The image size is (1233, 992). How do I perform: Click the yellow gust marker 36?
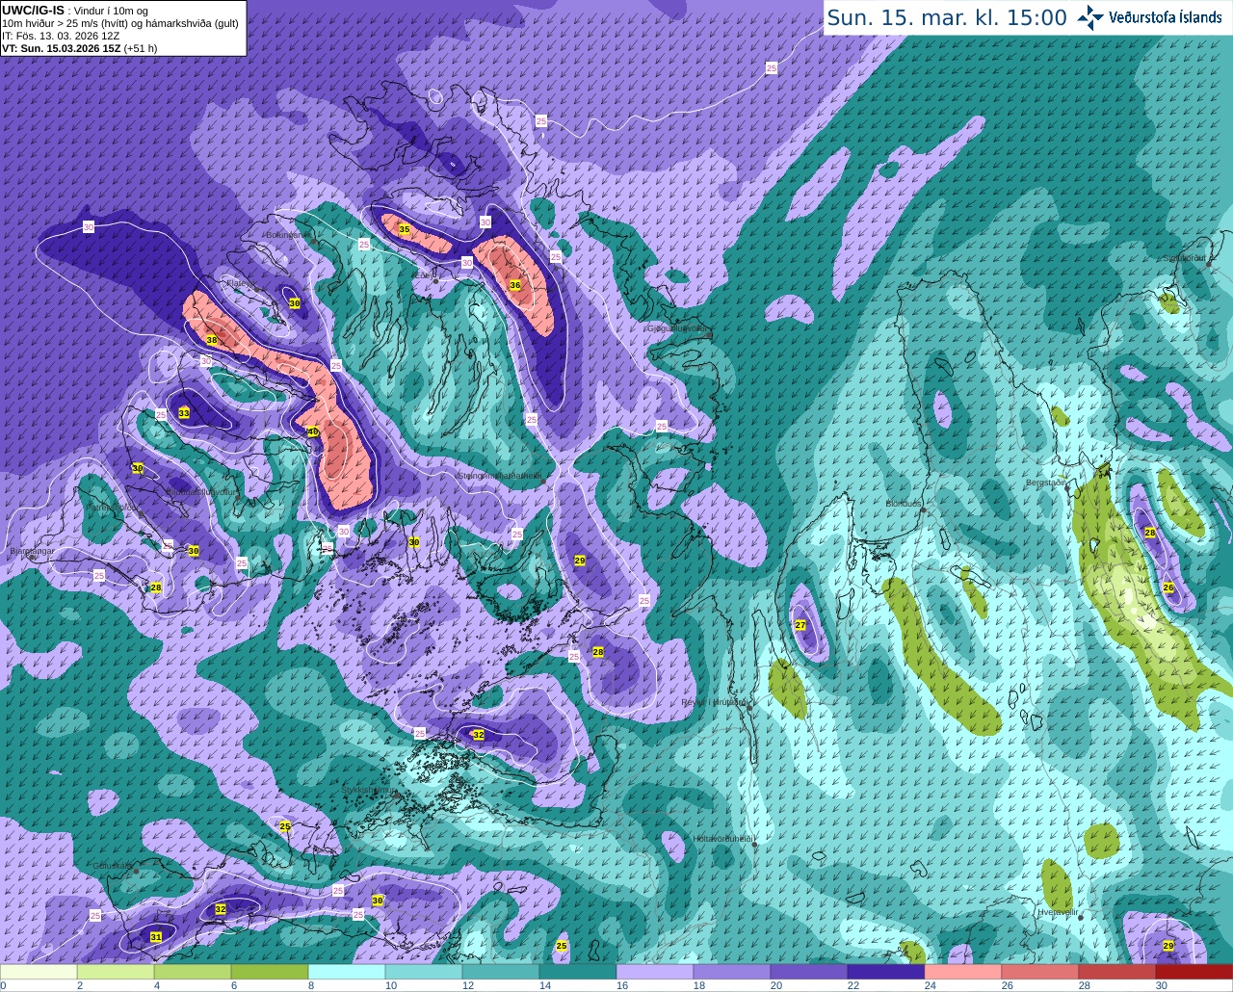pos(515,285)
